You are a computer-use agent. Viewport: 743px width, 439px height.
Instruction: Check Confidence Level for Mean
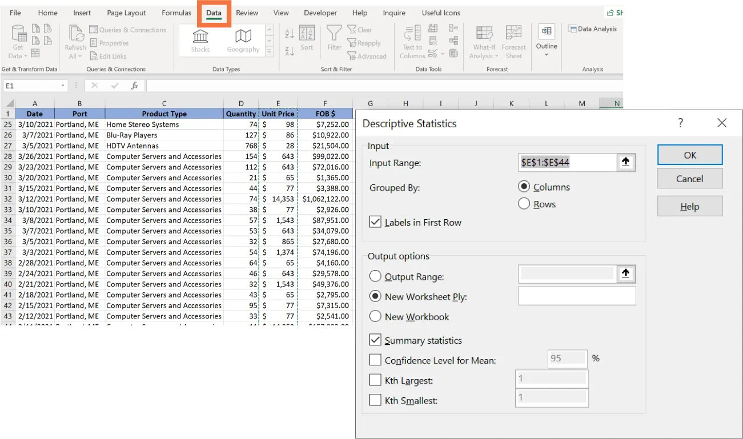click(x=375, y=360)
